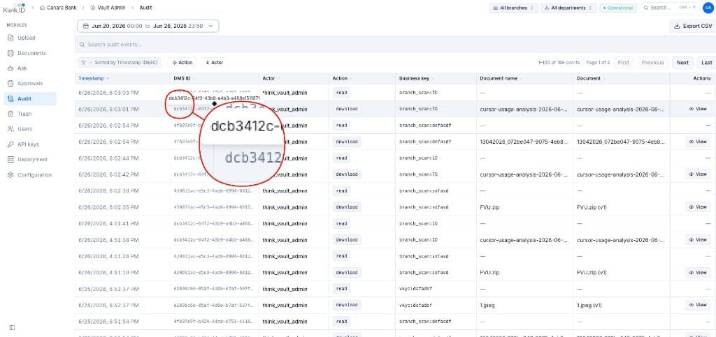Sort by the Action column header
The image size is (716, 337).
(342, 78)
